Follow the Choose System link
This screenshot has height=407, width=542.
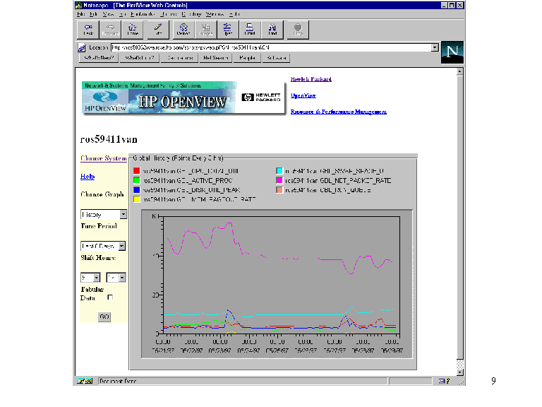[x=103, y=158]
